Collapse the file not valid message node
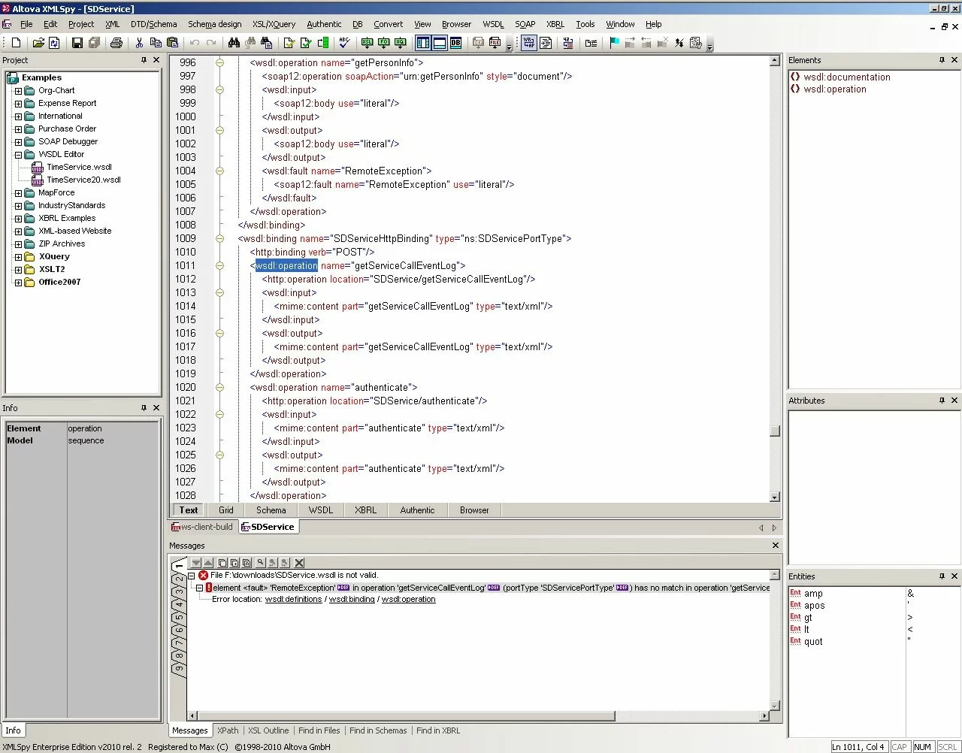This screenshot has width=962, height=753. coord(192,576)
